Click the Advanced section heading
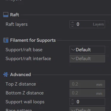Viewport: 111px width, 111px height. click(20, 75)
